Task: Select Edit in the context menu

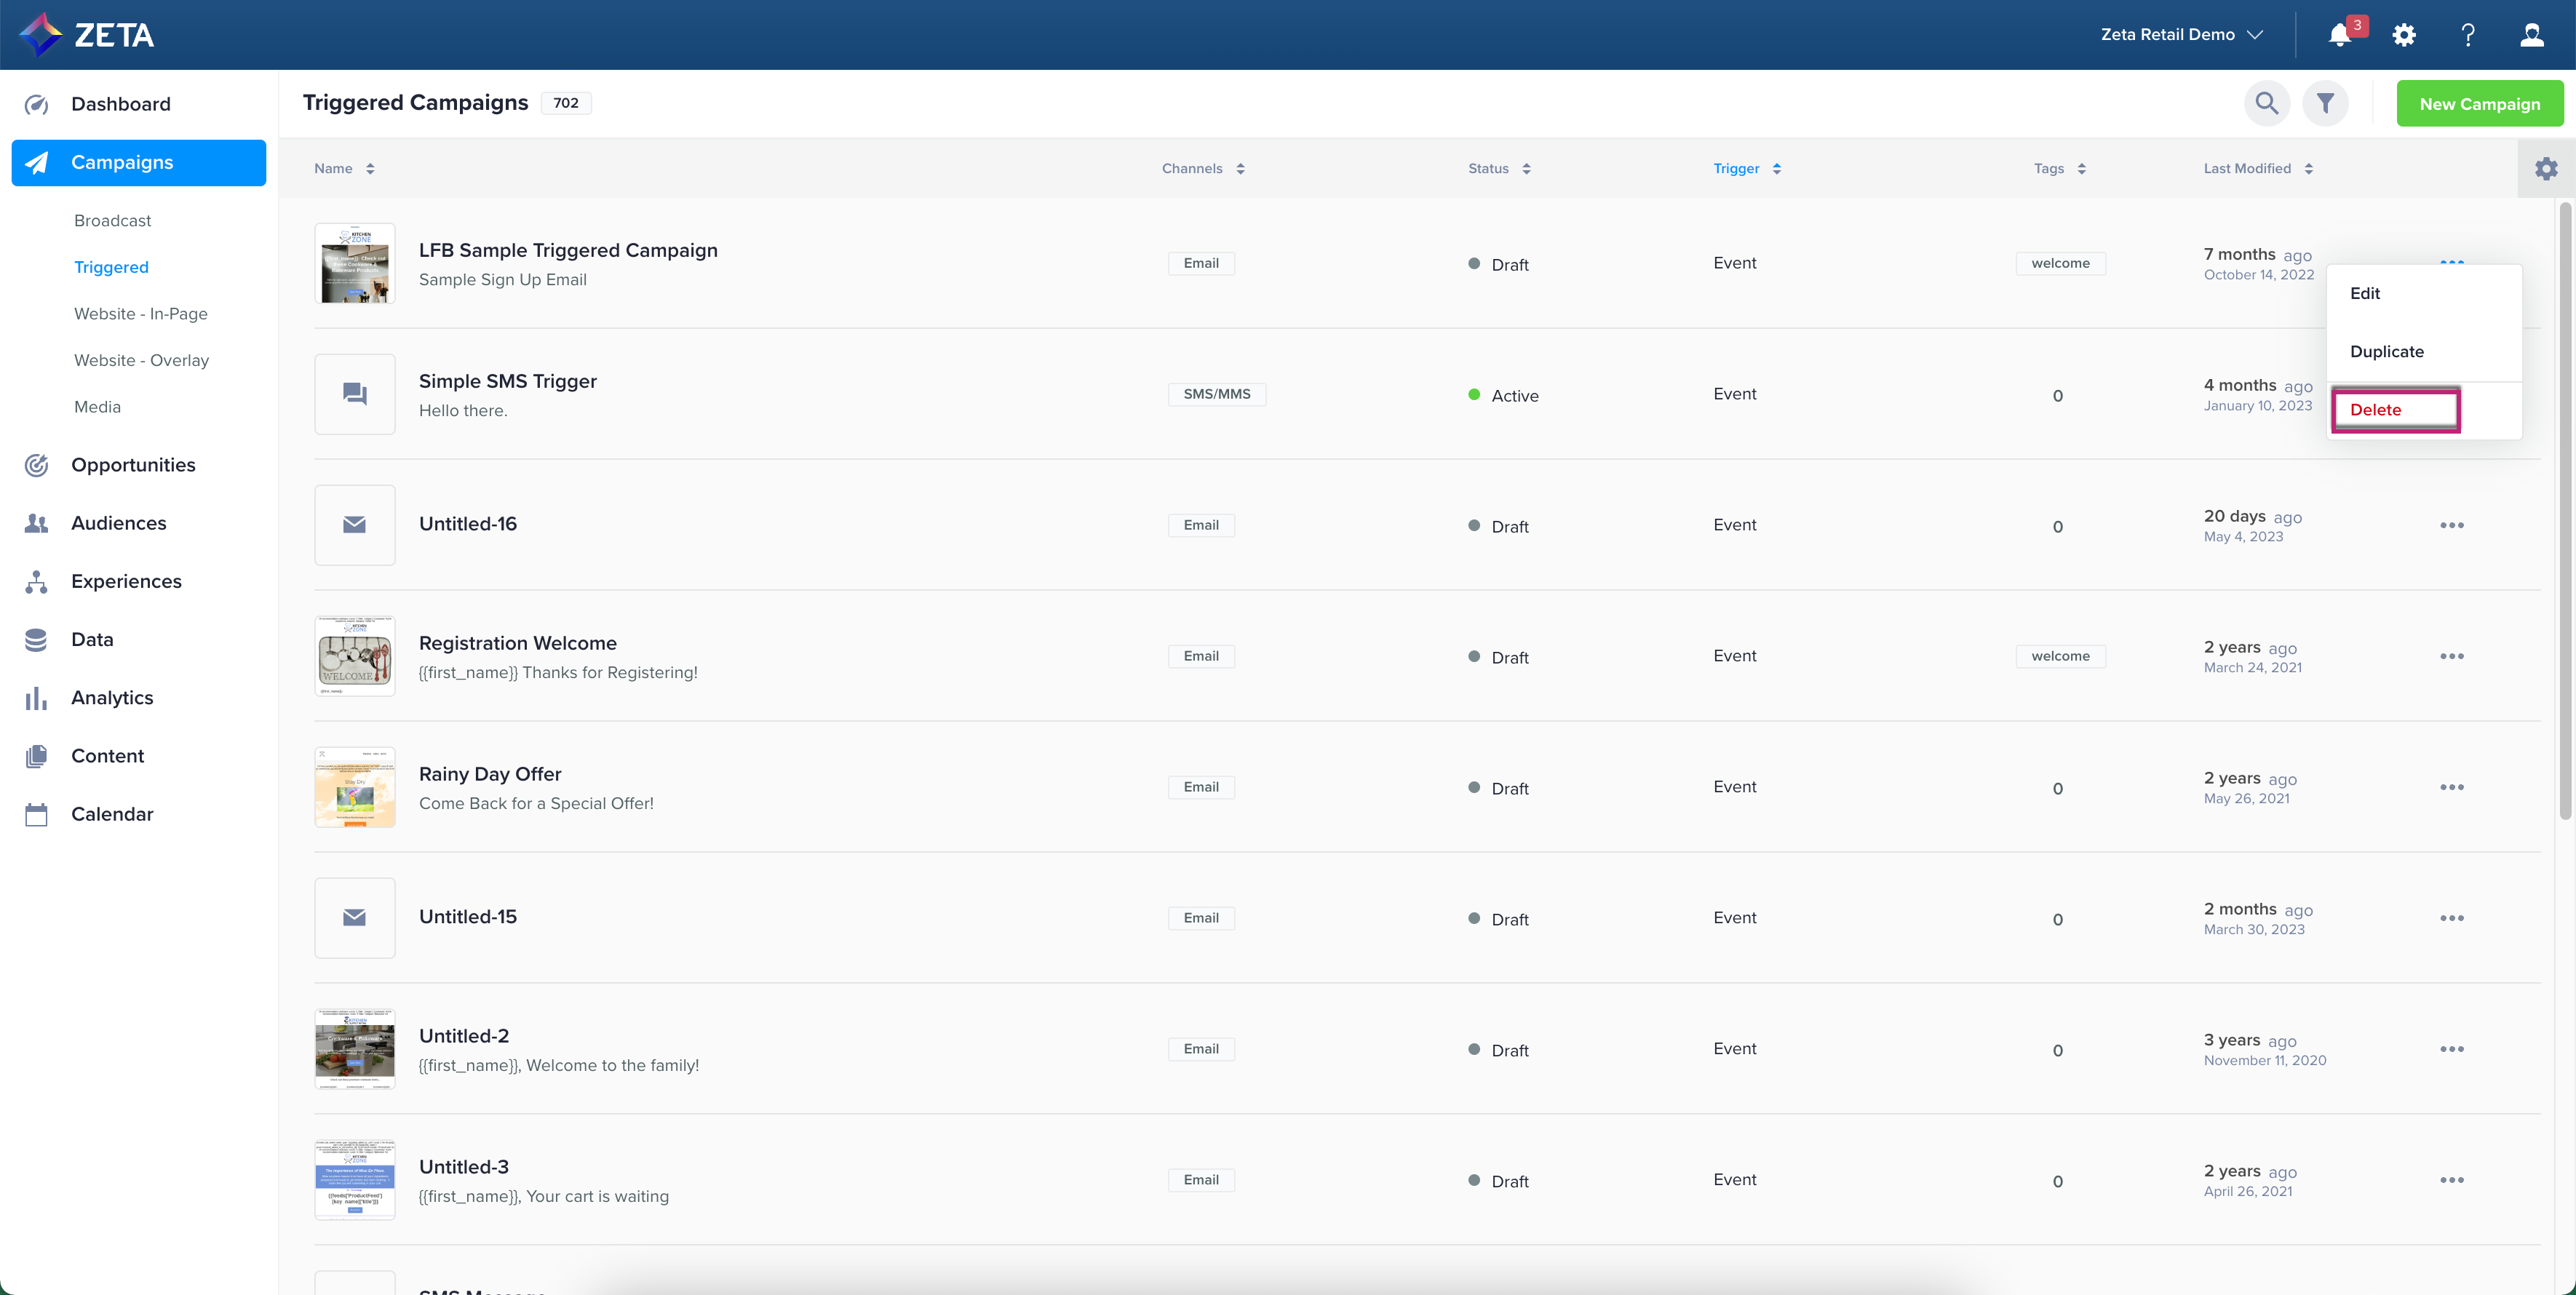Action: coord(2364,293)
